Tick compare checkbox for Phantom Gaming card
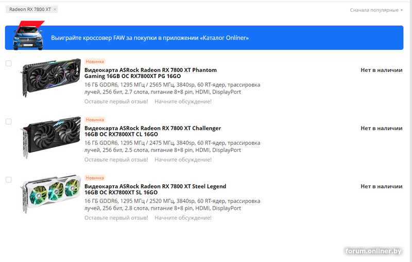 click(x=9, y=63)
